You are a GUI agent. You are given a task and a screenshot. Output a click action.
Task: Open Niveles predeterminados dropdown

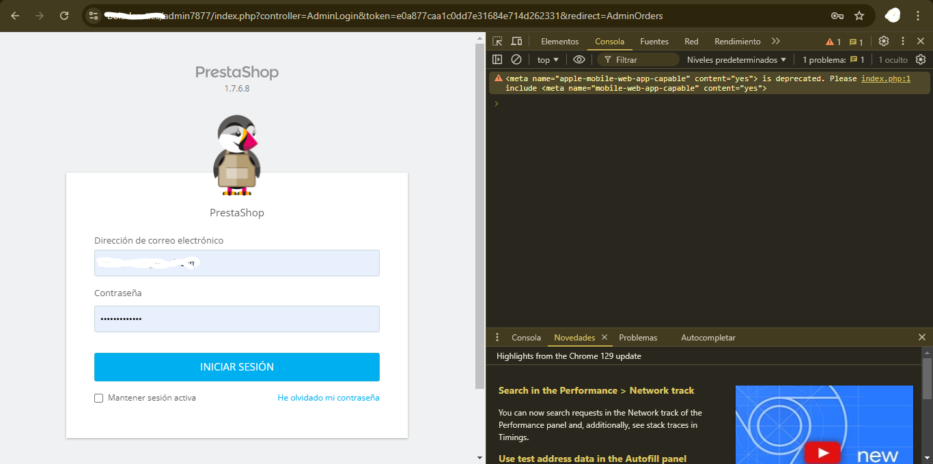(736, 60)
